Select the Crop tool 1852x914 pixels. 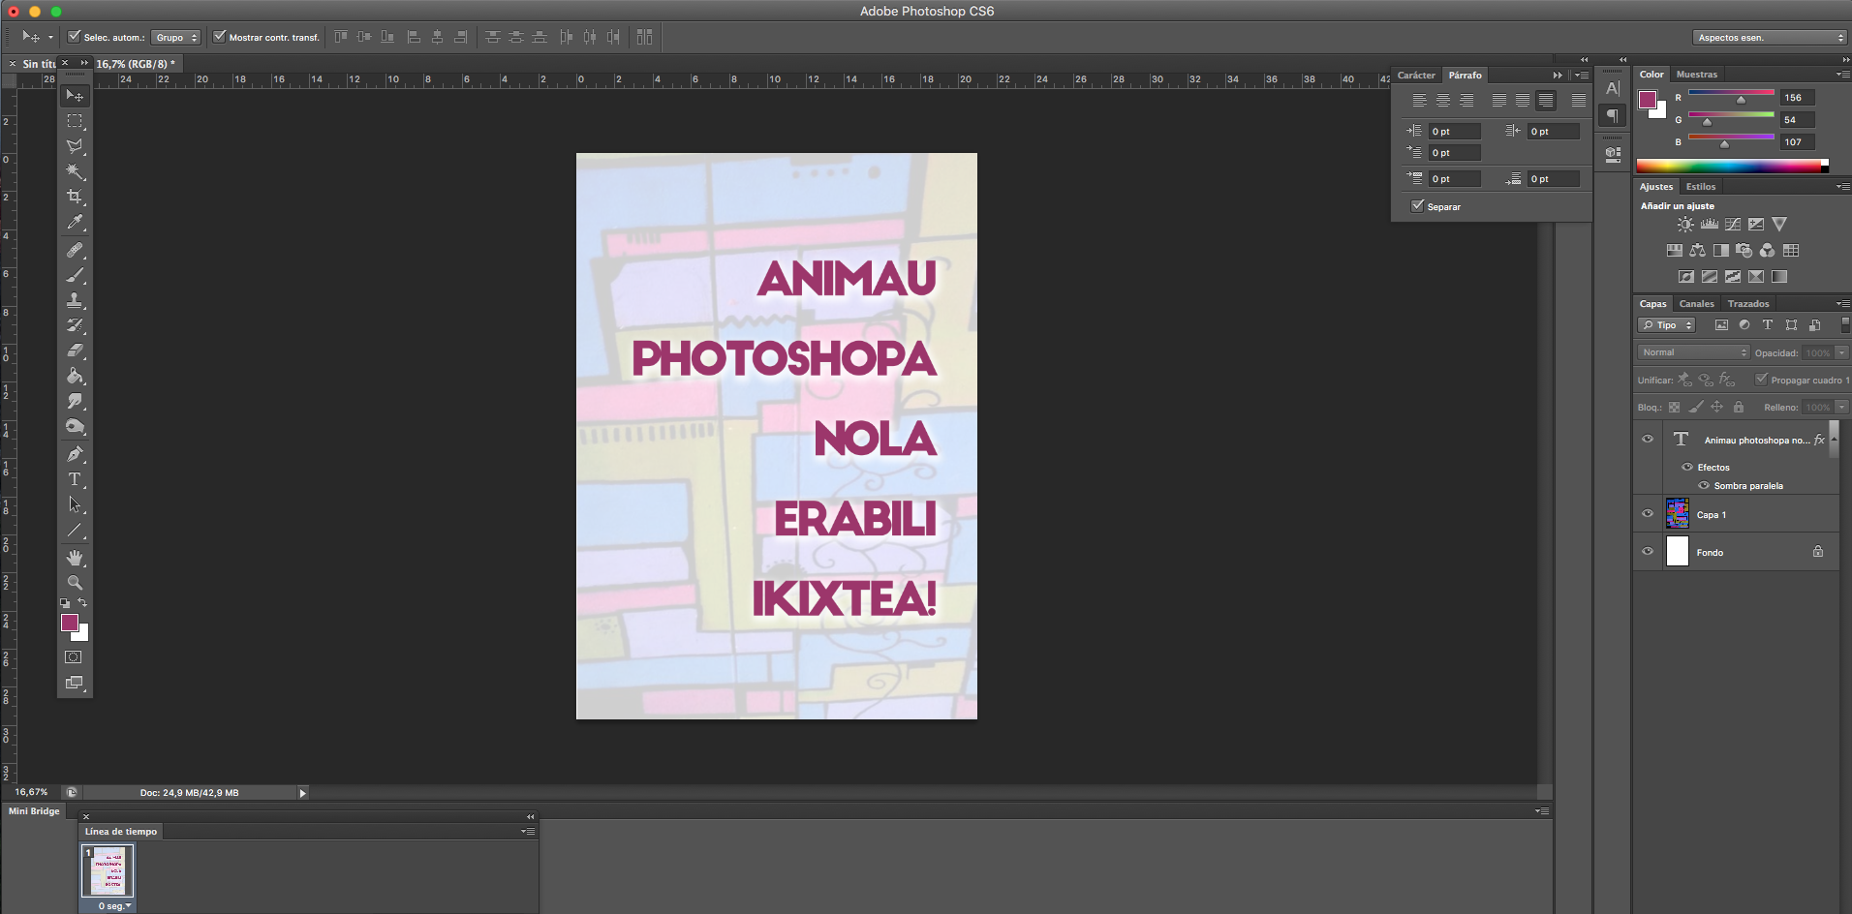click(x=75, y=197)
